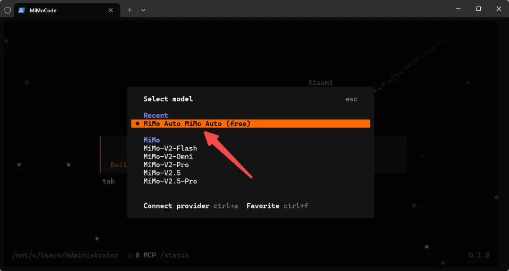Open a new terminal tab with plus icon

tap(130, 10)
